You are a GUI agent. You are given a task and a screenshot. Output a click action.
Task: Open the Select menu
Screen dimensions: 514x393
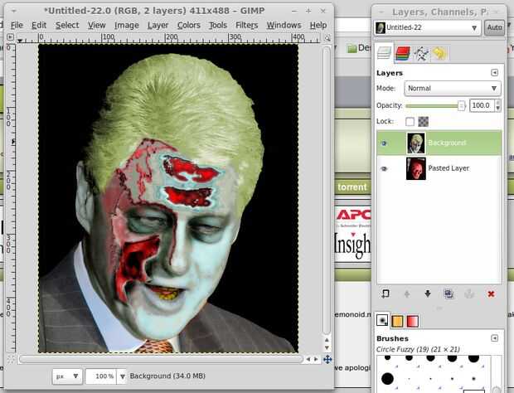[67, 25]
